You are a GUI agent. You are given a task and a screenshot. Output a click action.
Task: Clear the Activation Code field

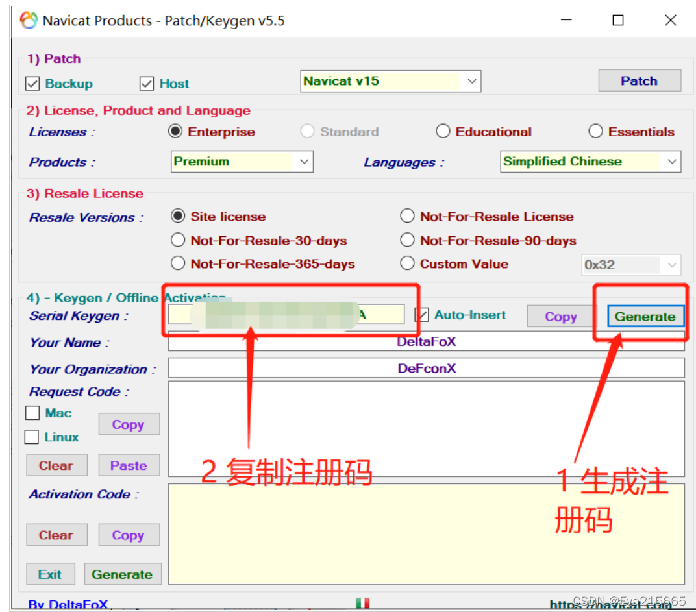click(x=56, y=535)
